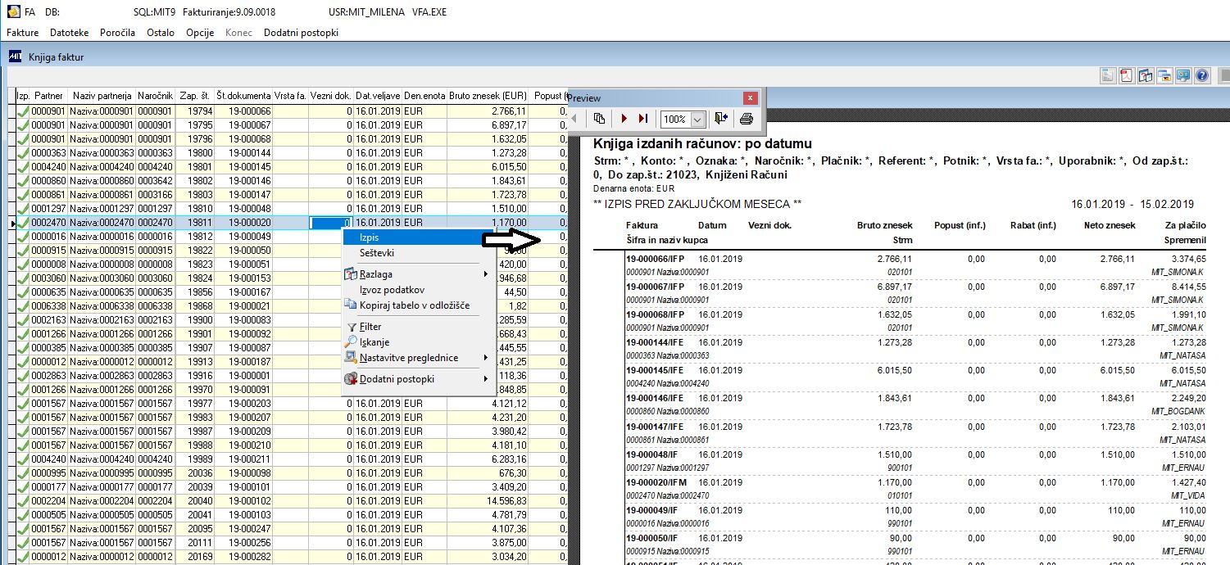
Task: Click the exit door icon in Preview
Action: coord(721,119)
